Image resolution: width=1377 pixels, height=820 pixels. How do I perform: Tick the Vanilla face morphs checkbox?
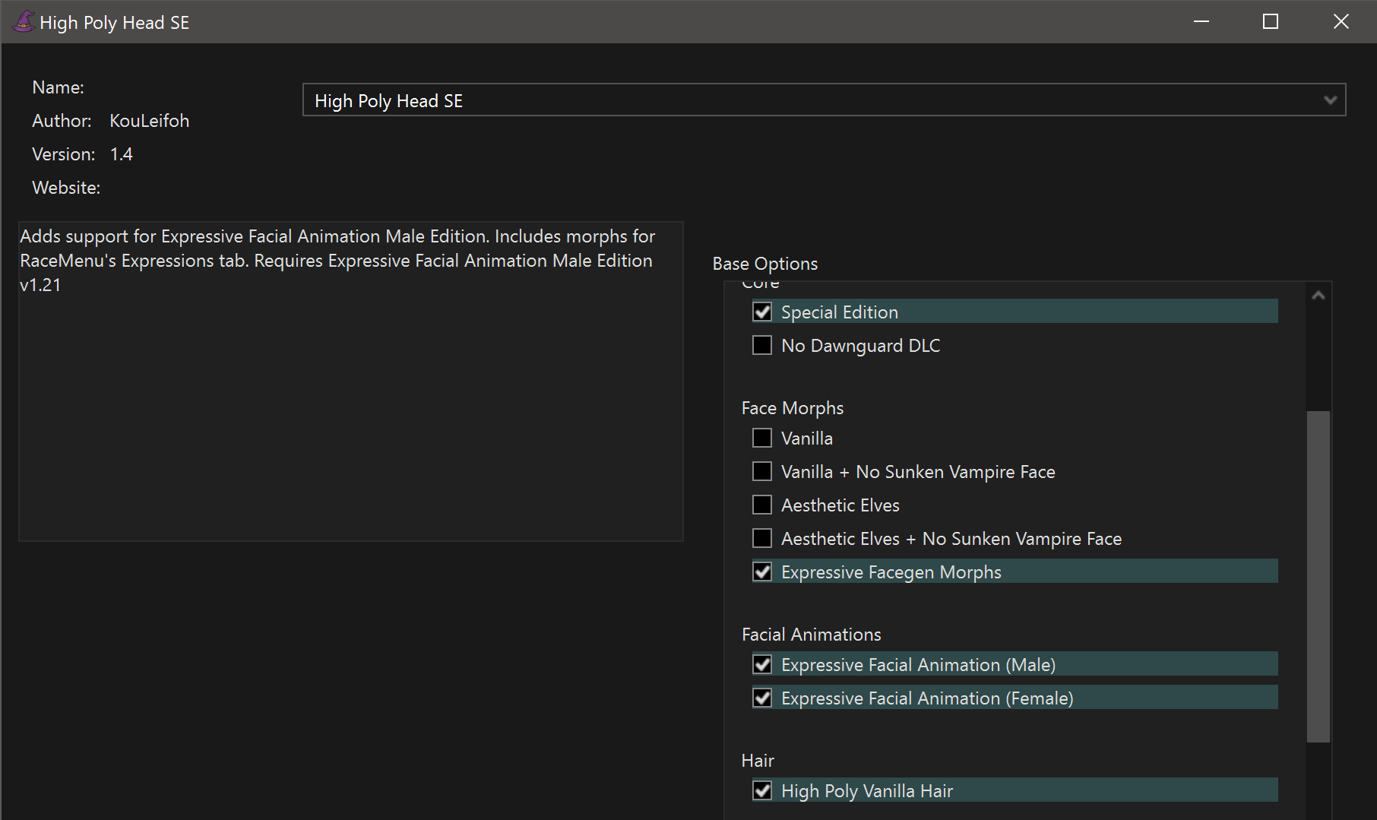click(762, 438)
